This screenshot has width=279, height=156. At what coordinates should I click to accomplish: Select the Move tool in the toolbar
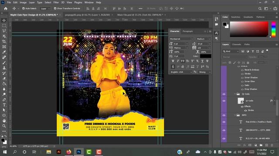coord(4,20)
